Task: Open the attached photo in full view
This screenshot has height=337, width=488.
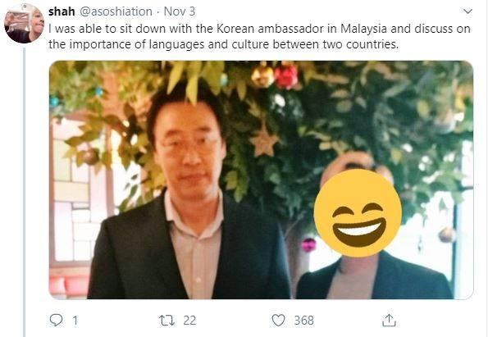Action: point(261,180)
